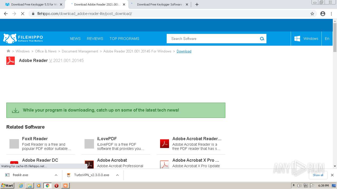Open the TOP PROGRAMS menu
The image size is (337, 189).
(x=124, y=39)
